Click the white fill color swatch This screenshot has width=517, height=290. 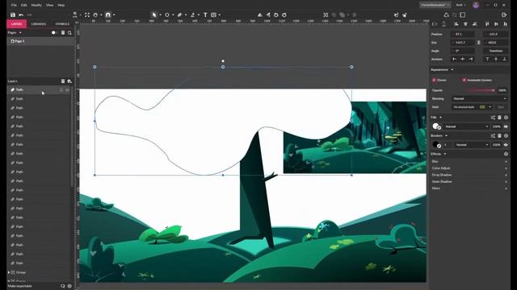[x=436, y=126]
